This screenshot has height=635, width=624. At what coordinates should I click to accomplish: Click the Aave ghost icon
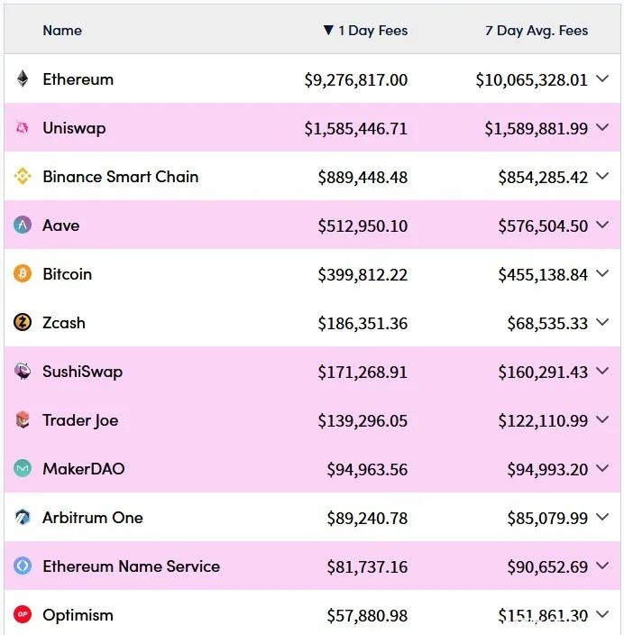pyautogui.click(x=23, y=225)
